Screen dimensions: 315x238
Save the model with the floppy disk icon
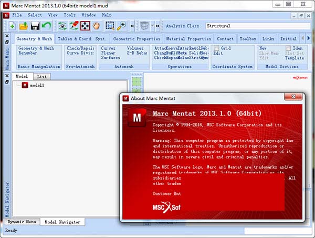point(35,26)
